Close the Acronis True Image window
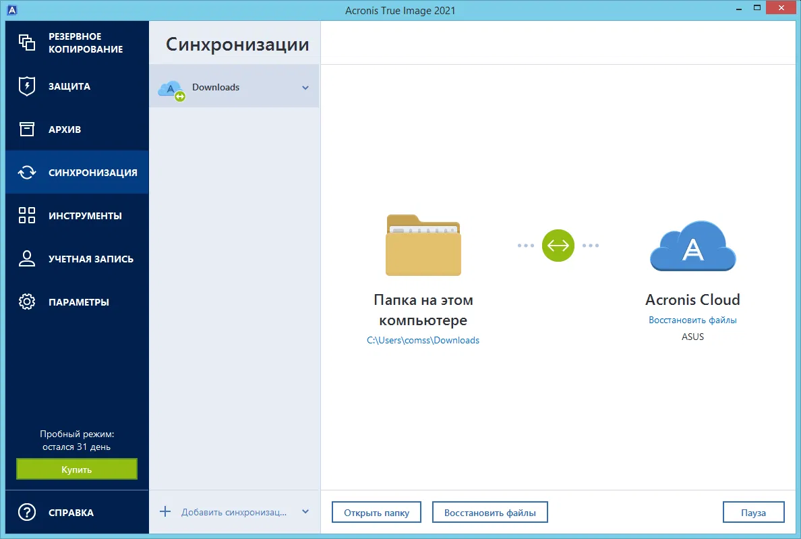The width and height of the screenshot is (801, 539). tap(781, 7)
